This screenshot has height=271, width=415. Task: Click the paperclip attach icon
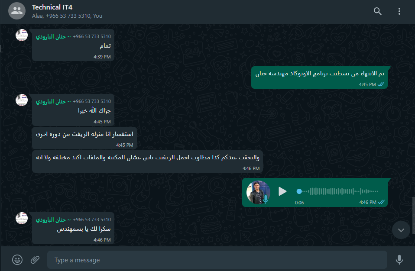pos(35,260)
